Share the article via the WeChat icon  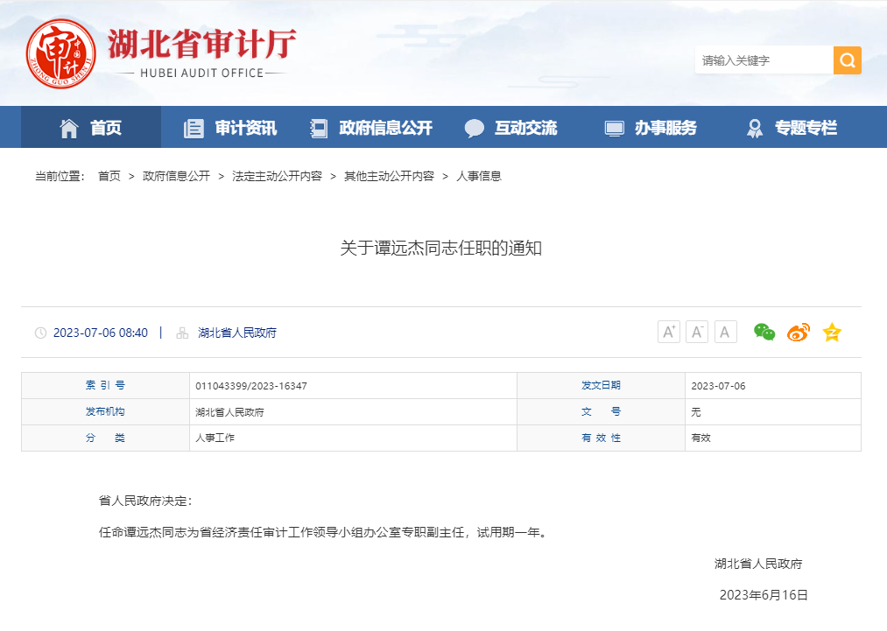(x=763, y=333)
